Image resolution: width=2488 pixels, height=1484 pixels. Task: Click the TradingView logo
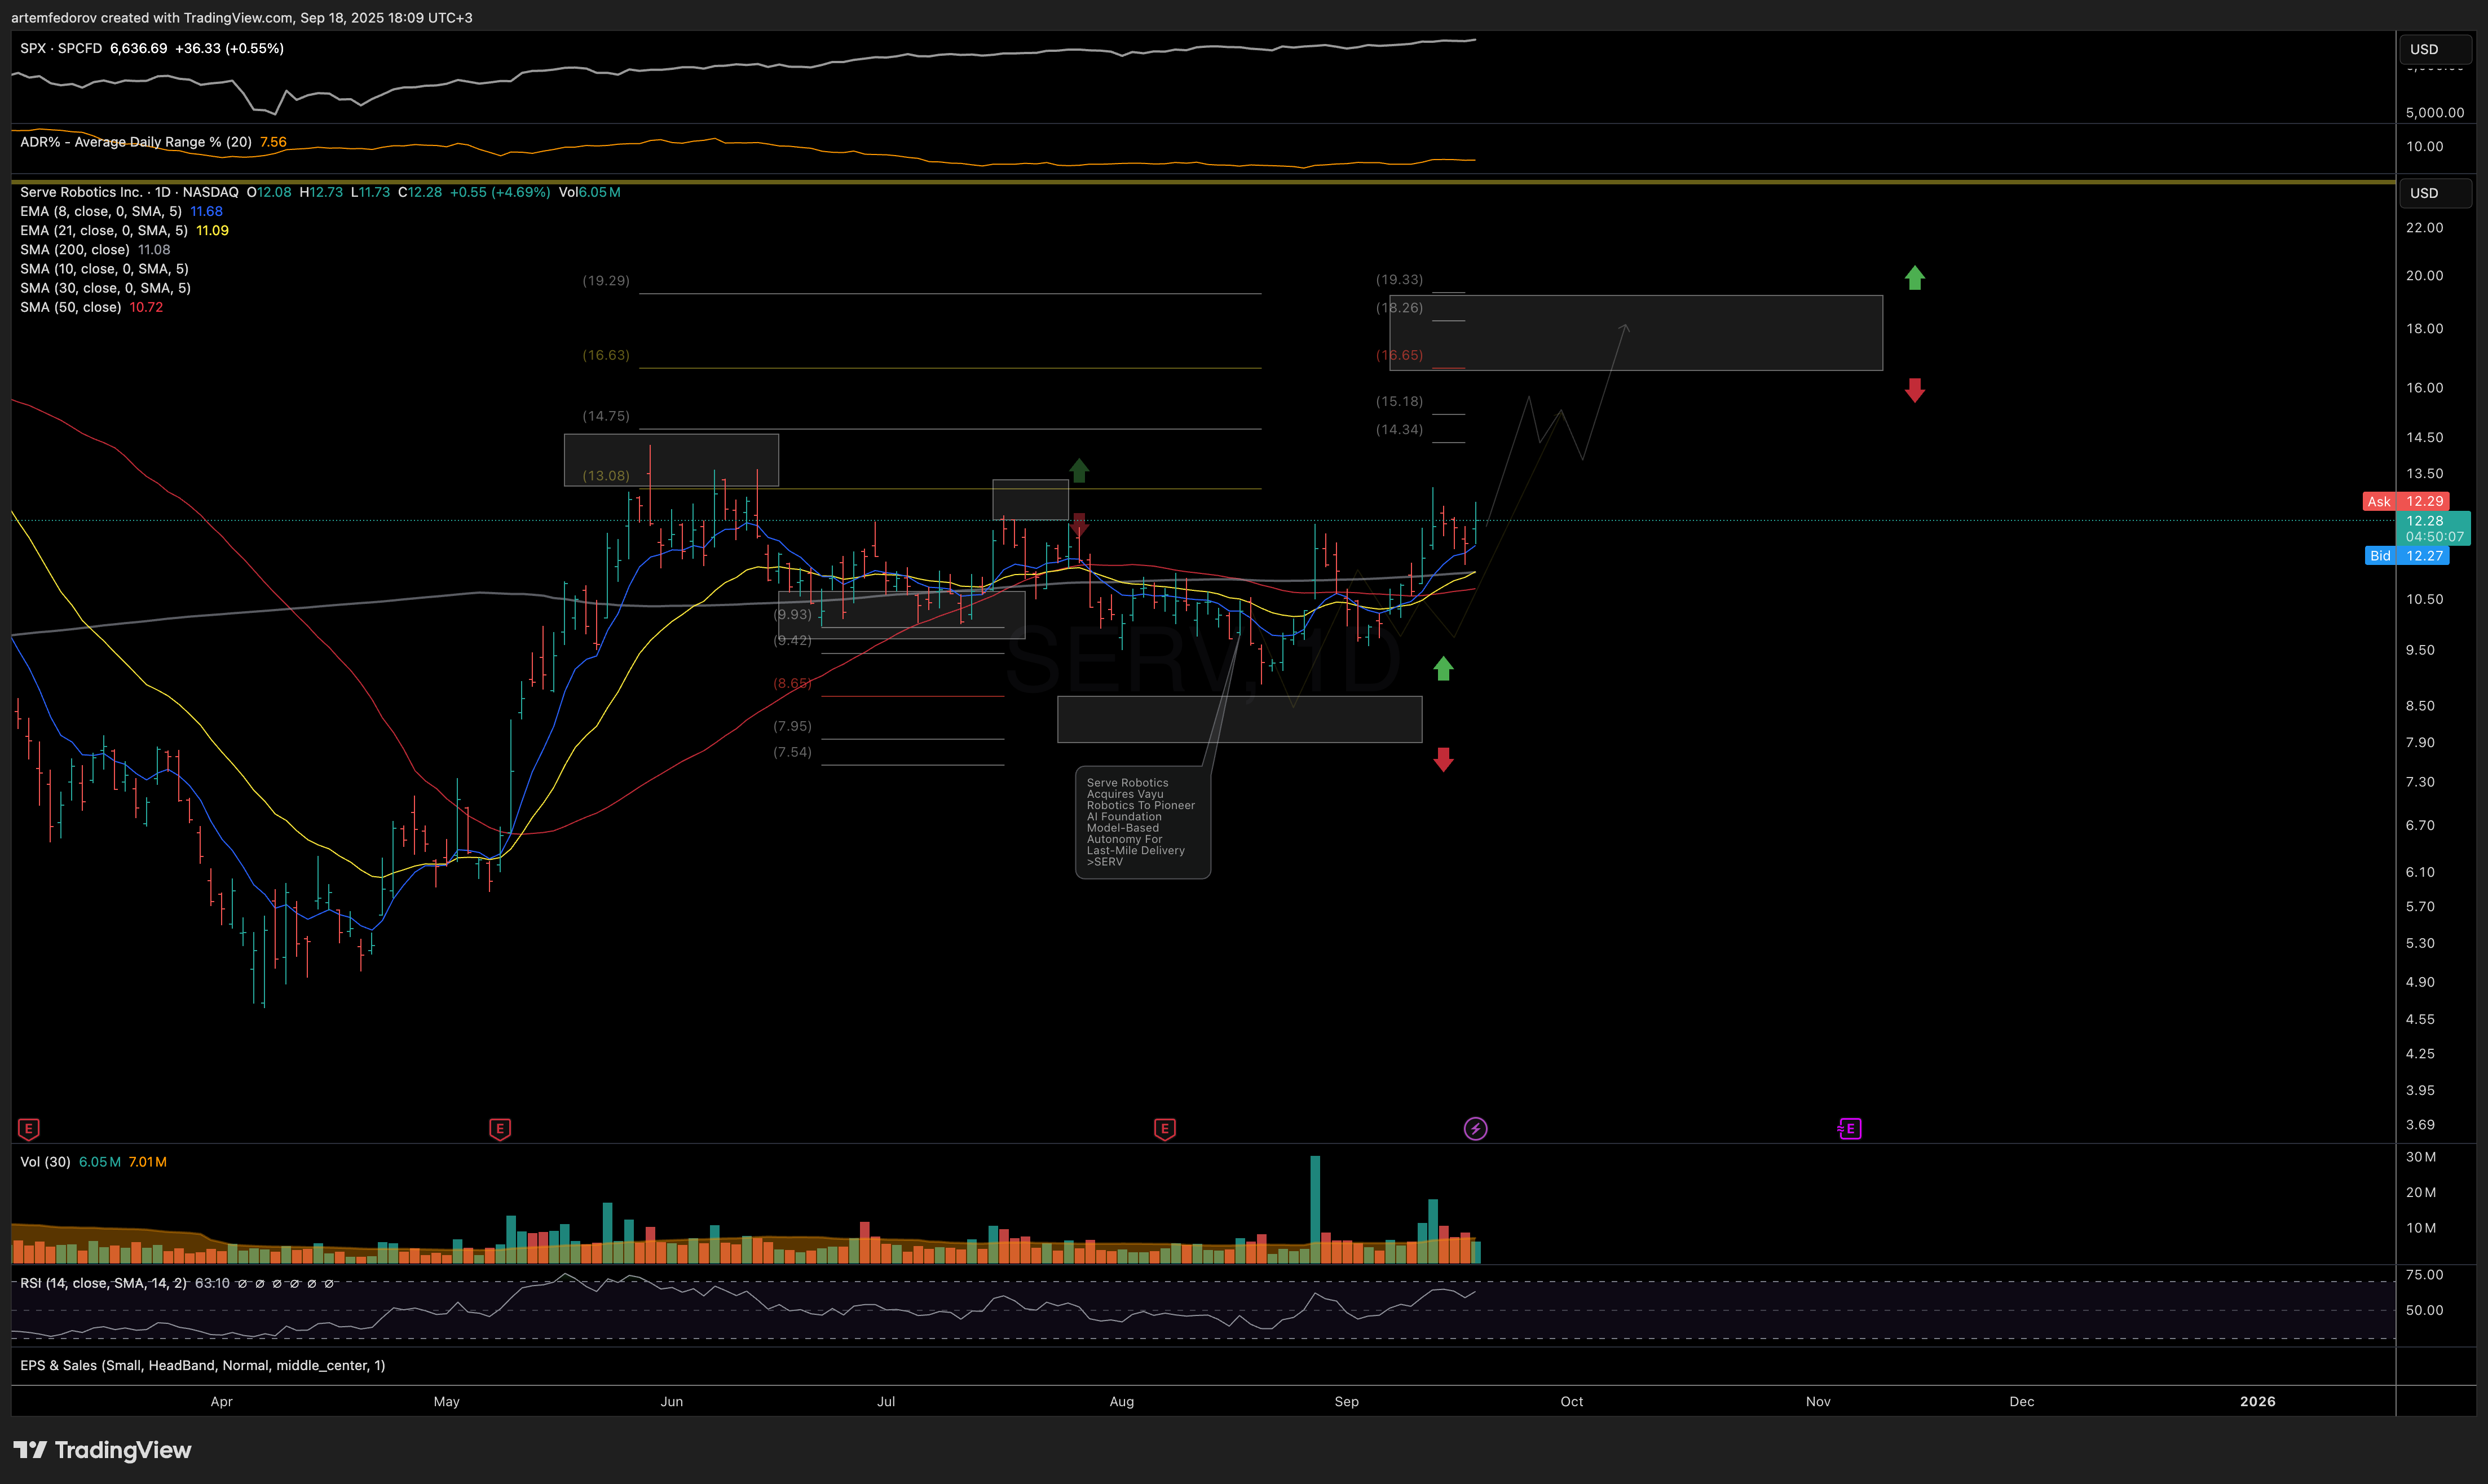(x=102, y=1450)
